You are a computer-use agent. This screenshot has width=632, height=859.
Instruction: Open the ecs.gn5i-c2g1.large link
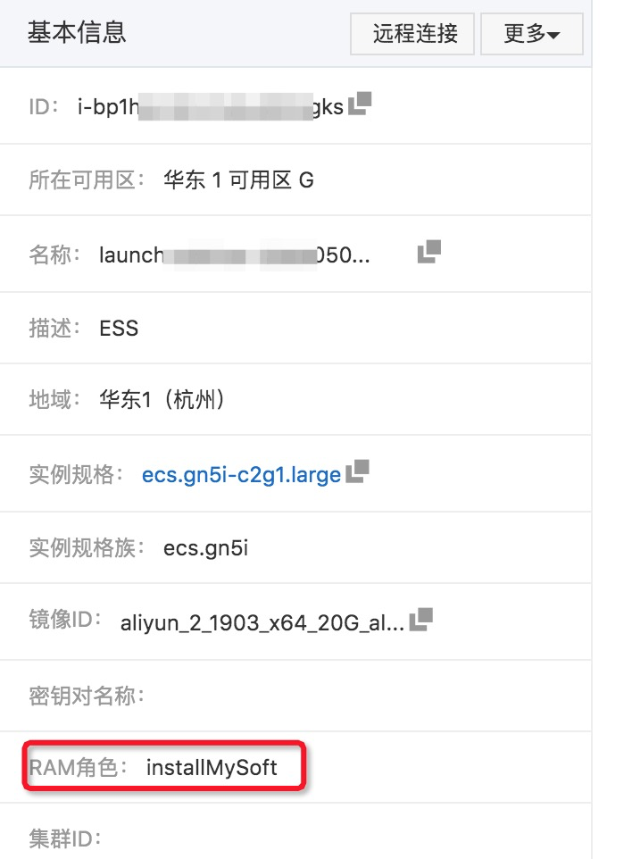click(241, 474)
